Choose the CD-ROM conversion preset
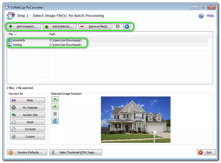The width and height of the screenshot is (221, 163). point(27,129)
